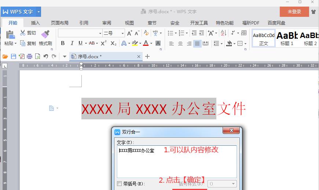Click the paragraph shading bucket icon
The image size is (319, 190).
coord(229,43)
